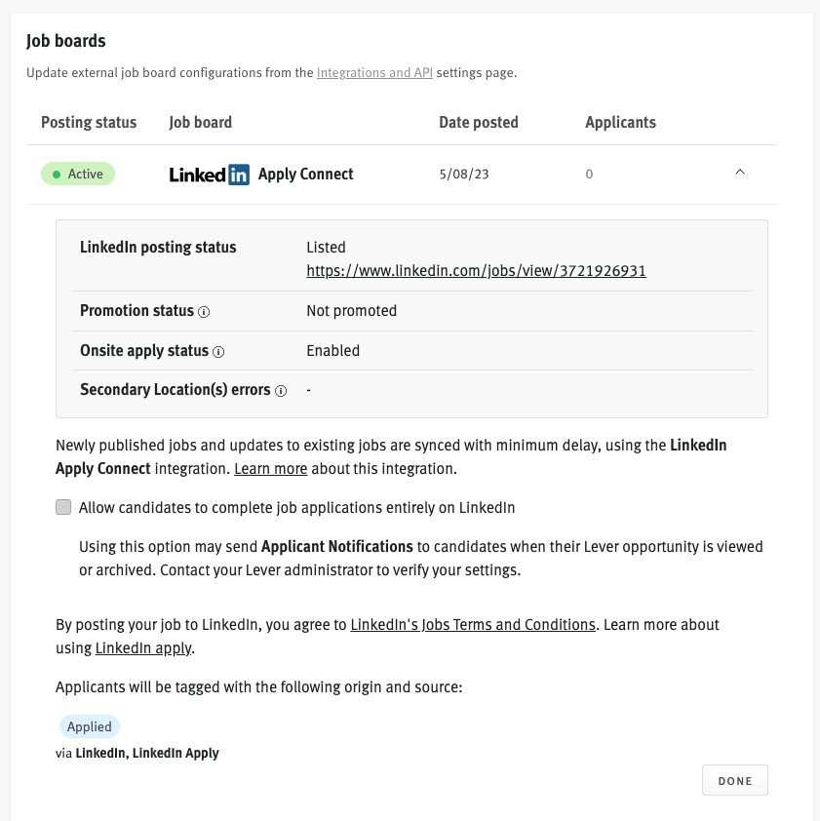Enable completing job applications entirely on LinkedIn

(x=63, y=507)
